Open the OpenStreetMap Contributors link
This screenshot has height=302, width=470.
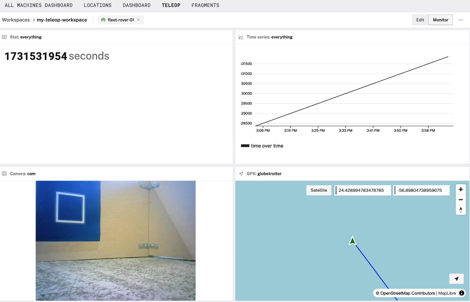407,293
